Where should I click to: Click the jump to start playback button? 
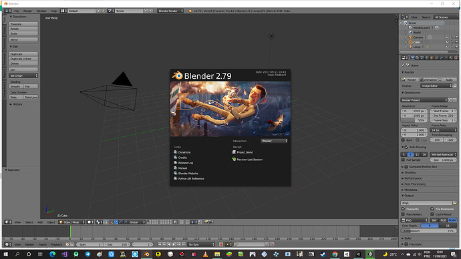160,244
